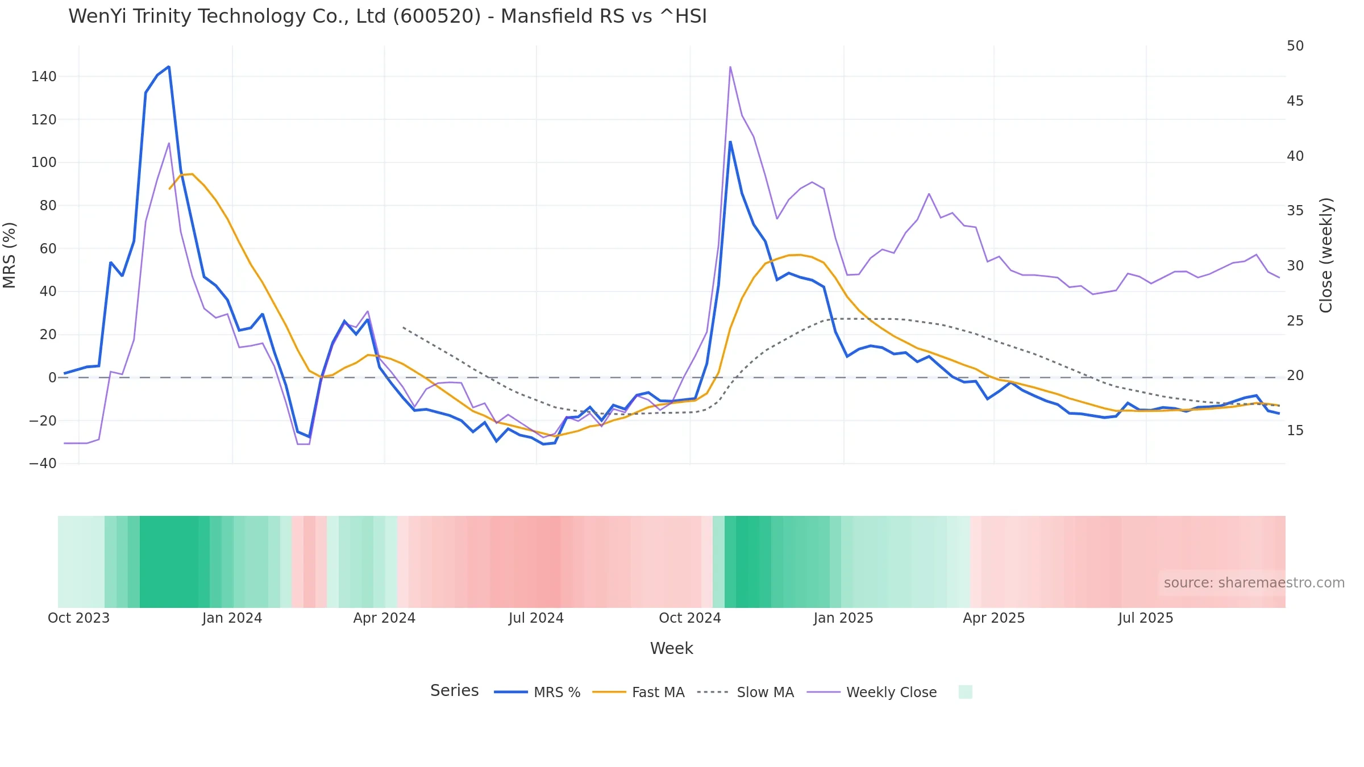Toggle the Slow MA legend entry
Screen dimensions: 1364x767
(745, 692)
